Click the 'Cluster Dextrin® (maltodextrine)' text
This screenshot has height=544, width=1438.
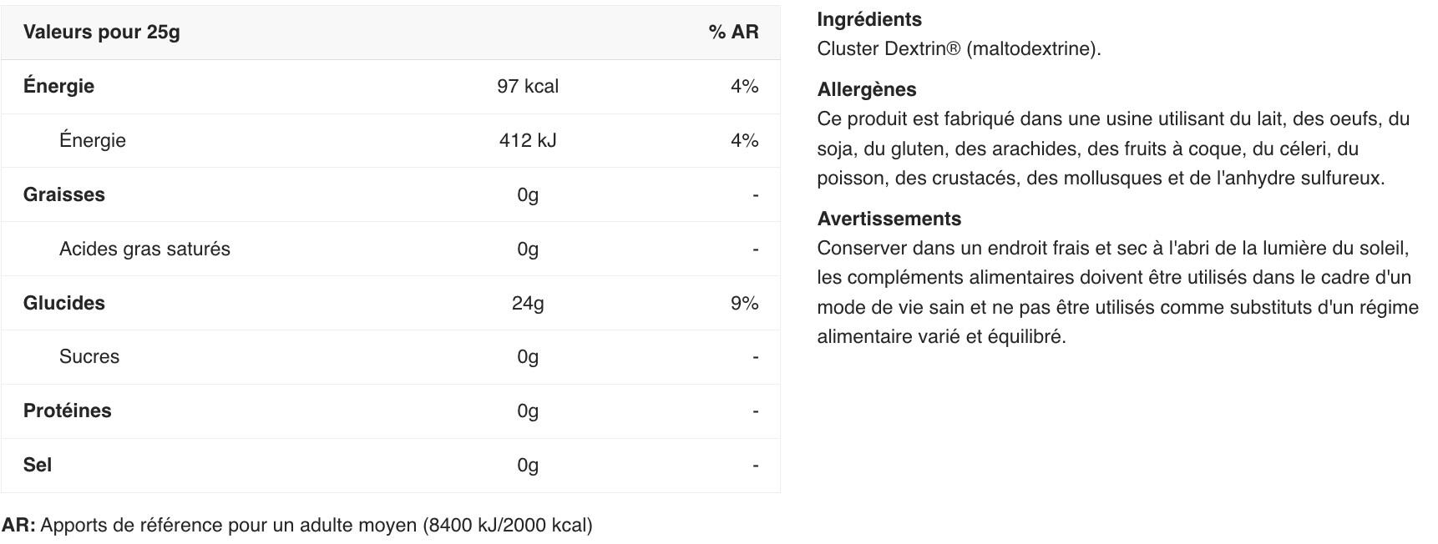tap(959, 49)
